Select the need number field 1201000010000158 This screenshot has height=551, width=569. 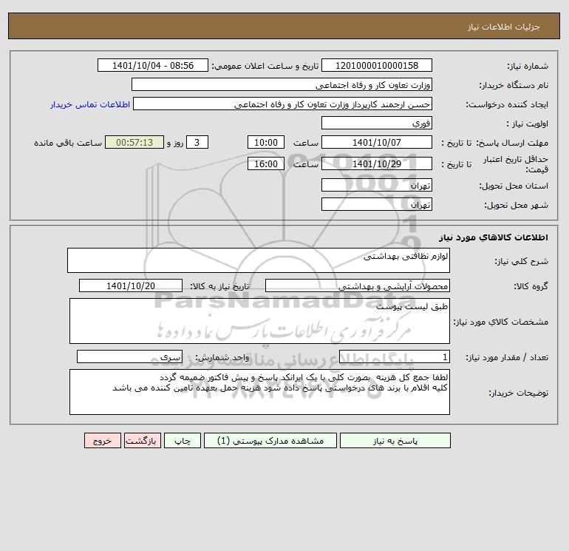point(377,65)
